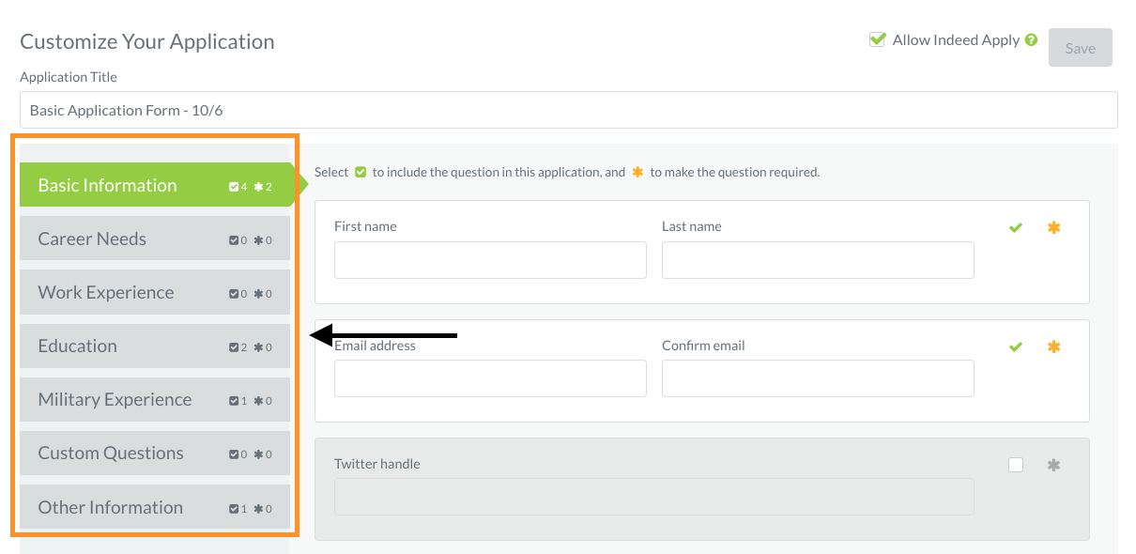The image size is (1136, 554).
Task: Select the Education section tab
Action: tap(155, 346)
